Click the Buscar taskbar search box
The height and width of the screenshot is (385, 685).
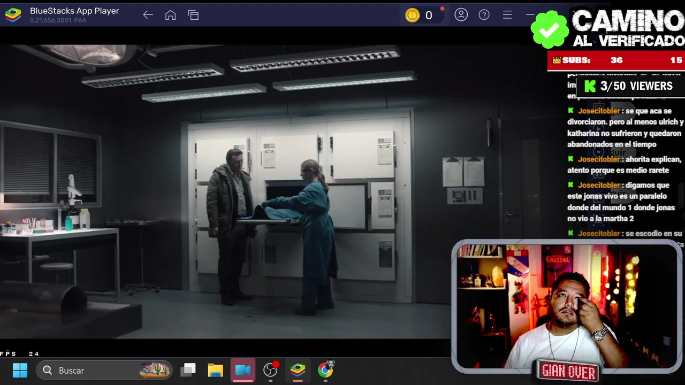(x=104, y=370)
